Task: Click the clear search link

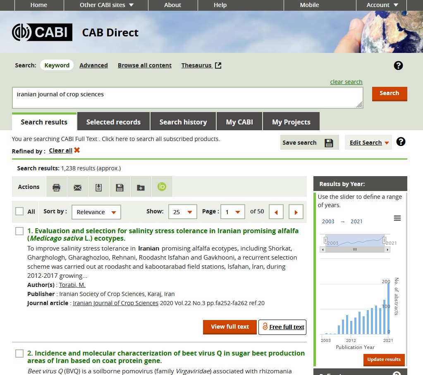Action: [346, 82]
